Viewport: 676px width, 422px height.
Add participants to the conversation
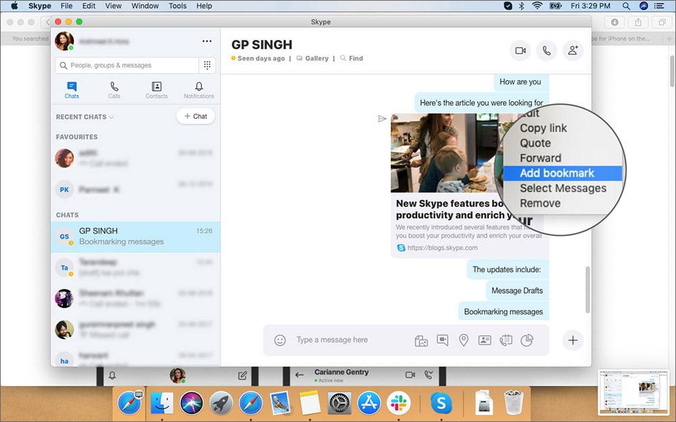pos(573,51)
